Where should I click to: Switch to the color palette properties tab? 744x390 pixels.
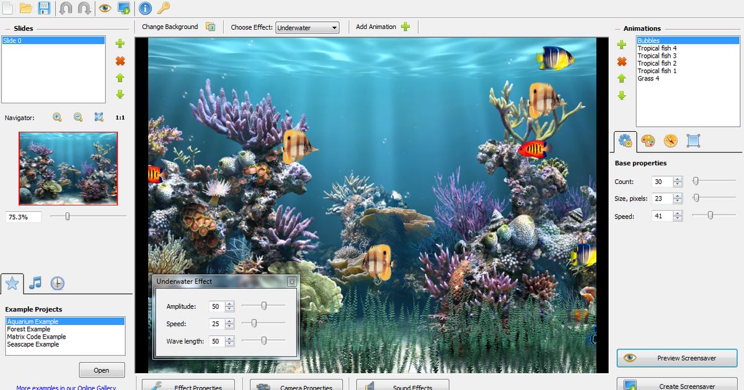[647, 141]
